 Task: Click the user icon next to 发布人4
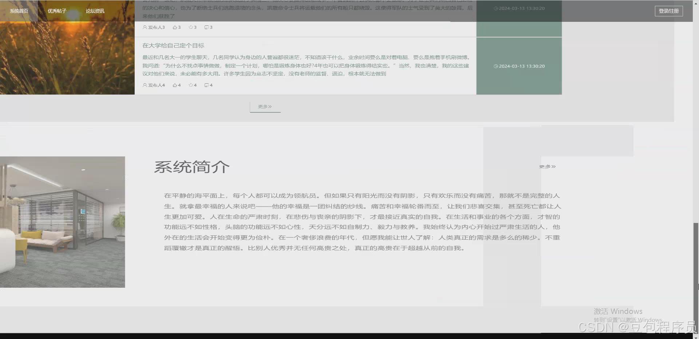click(x=145, y=85)
